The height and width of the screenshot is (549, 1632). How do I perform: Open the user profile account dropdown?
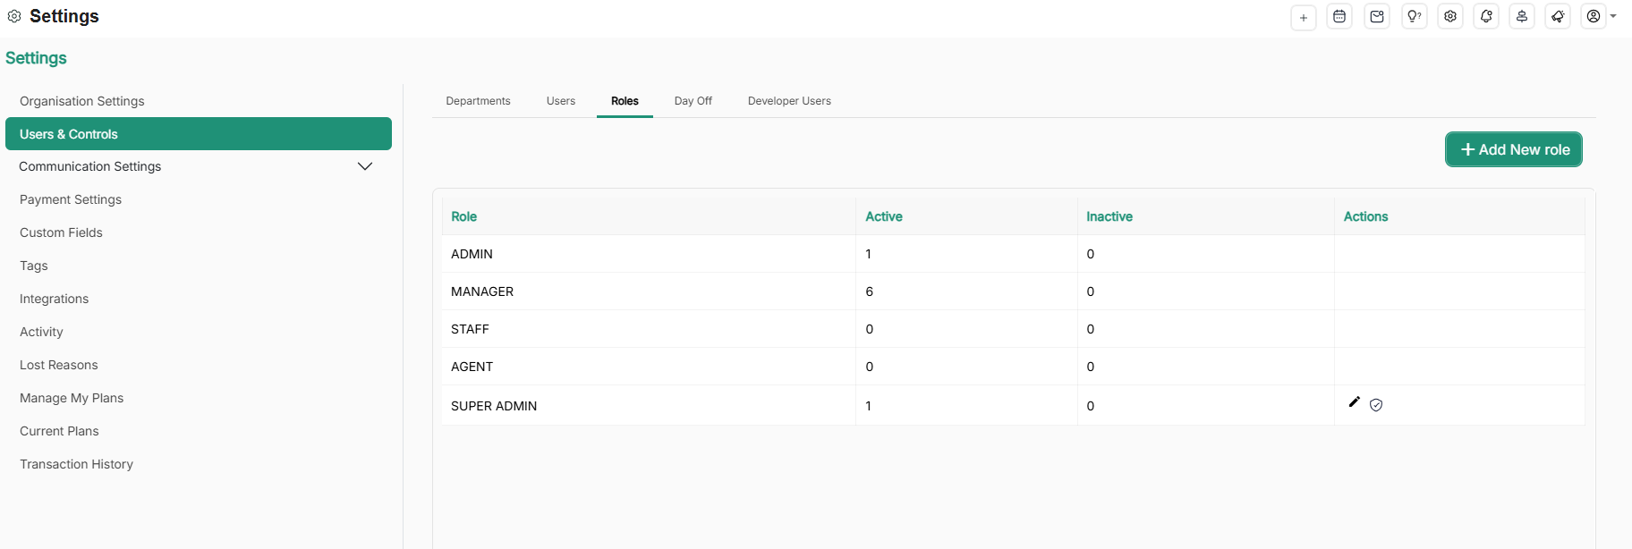click(1599, 16)
